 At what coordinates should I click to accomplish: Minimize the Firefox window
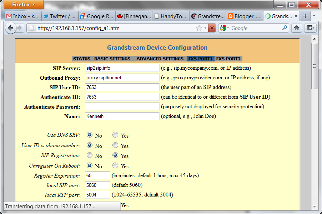pos(280,5)
